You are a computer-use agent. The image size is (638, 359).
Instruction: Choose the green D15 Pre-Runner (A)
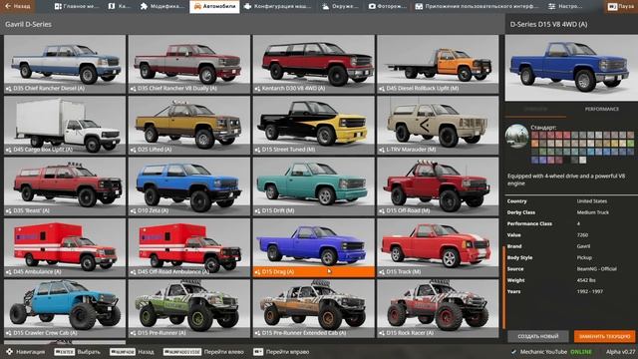(x=189, y=308)
